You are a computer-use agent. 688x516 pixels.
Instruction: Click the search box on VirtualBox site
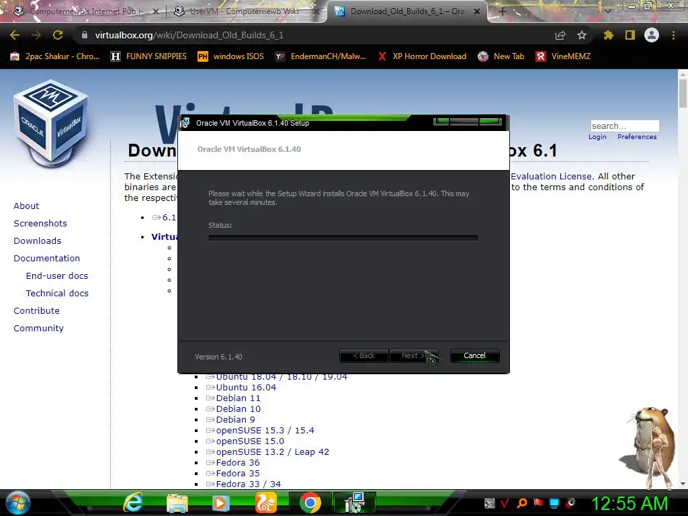(625, 126)
